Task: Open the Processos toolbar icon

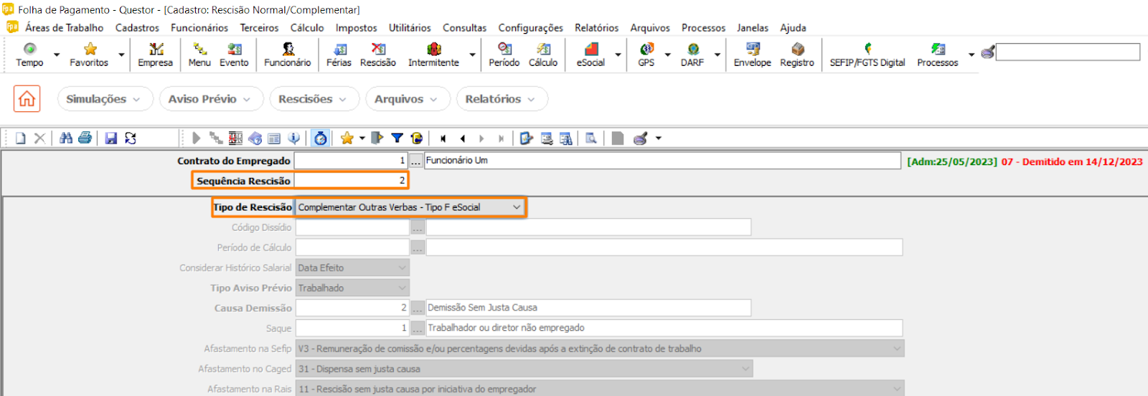Action: pyautogui.click(x=938, y=55)
